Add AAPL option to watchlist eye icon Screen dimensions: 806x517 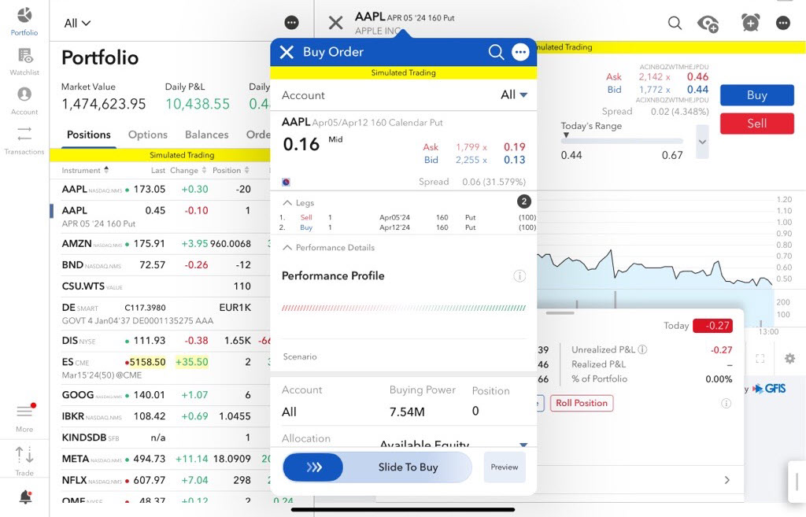[708, 24]
